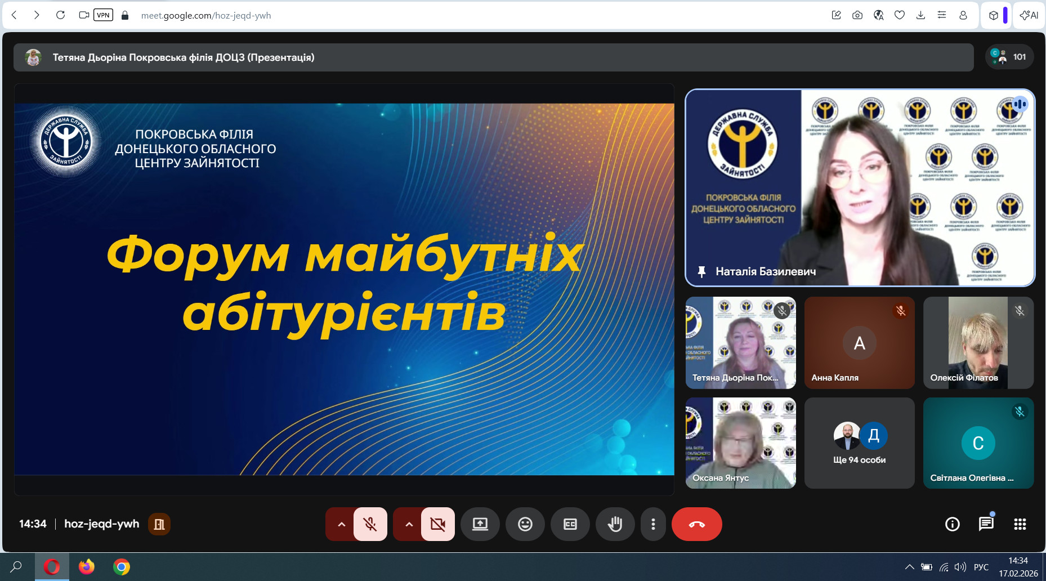The width and height of the screenshot is (1046, 581).
Task: Click the browser address bar URL
Action: point(206,15)
